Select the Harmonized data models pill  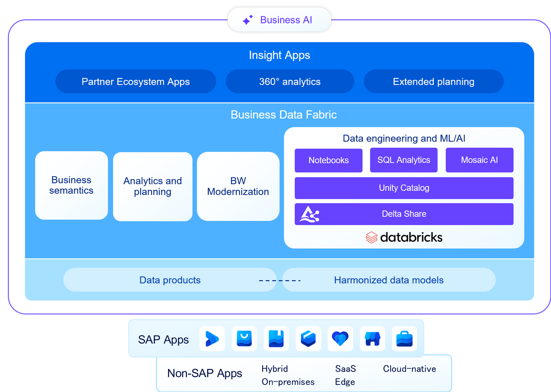coord(389,280)
